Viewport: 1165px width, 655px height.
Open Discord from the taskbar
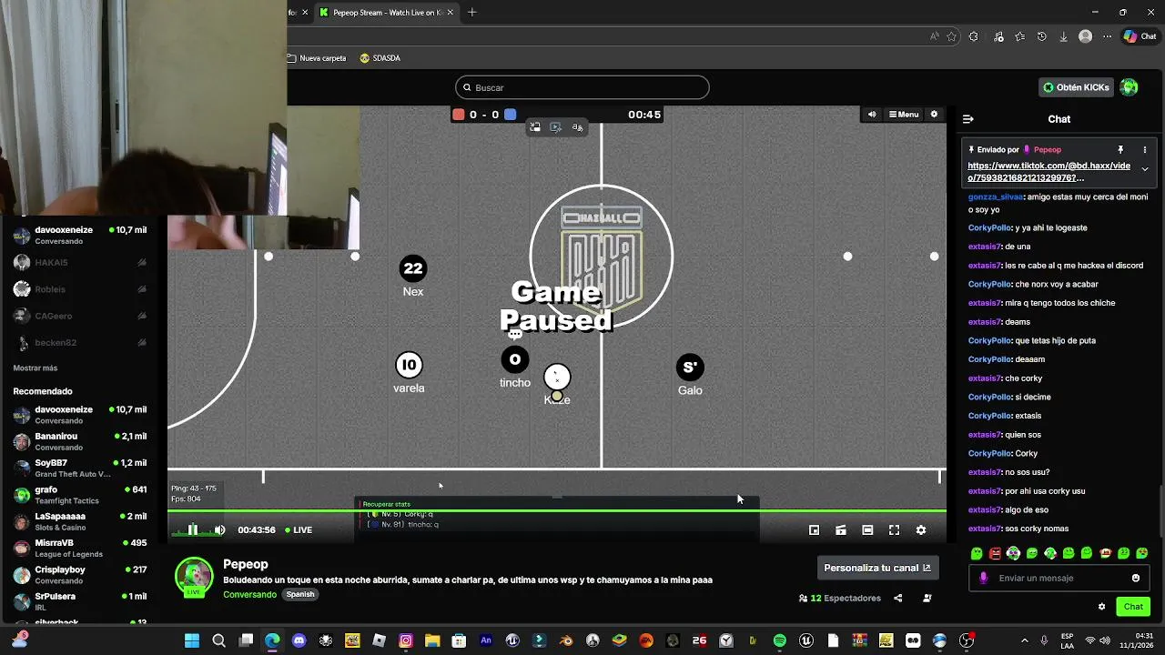click(x=299, y=640)
